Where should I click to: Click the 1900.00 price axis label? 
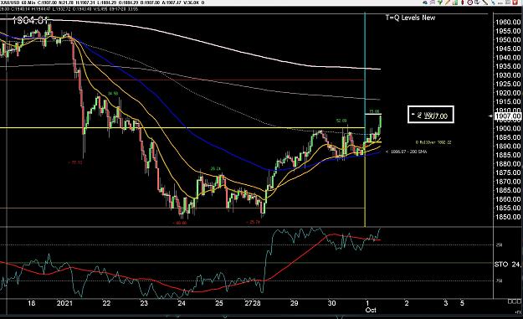tap(508, 128)
